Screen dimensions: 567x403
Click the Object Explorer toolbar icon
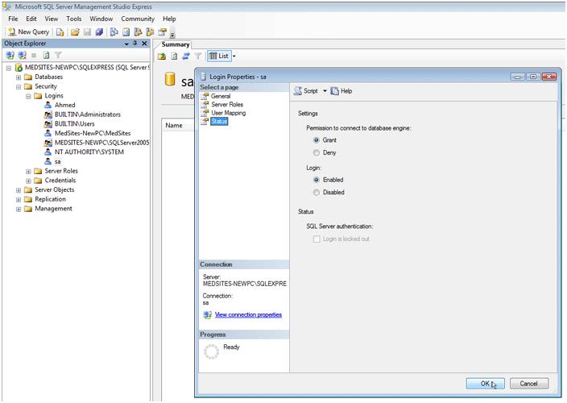(x=138, y=32)
